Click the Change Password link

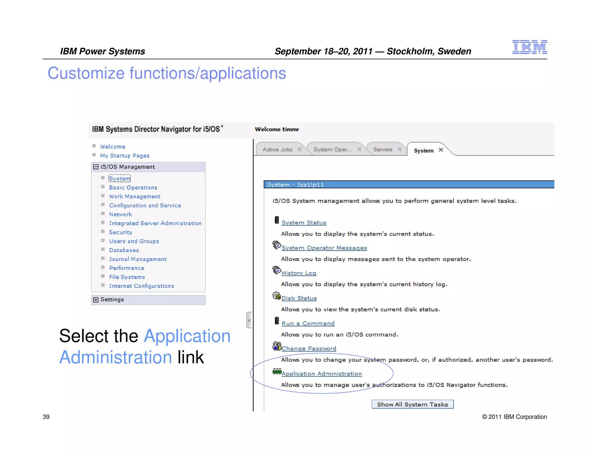pos(309,348)
